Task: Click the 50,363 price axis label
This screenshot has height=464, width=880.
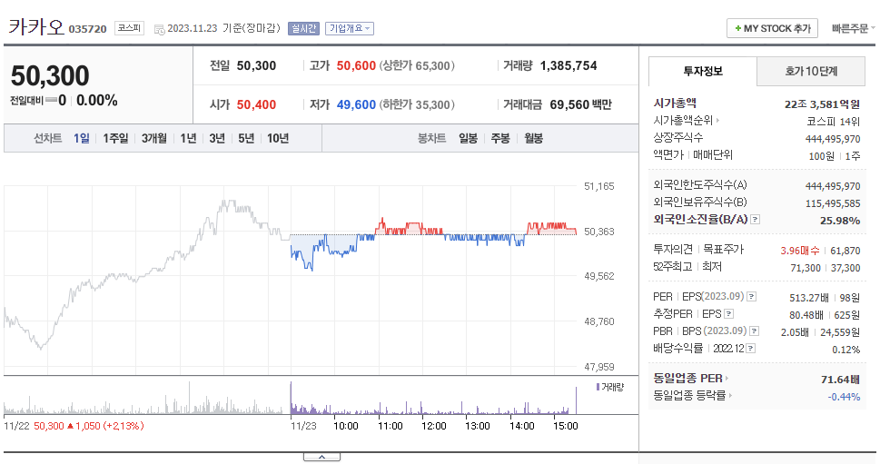Action: (598, 232)
